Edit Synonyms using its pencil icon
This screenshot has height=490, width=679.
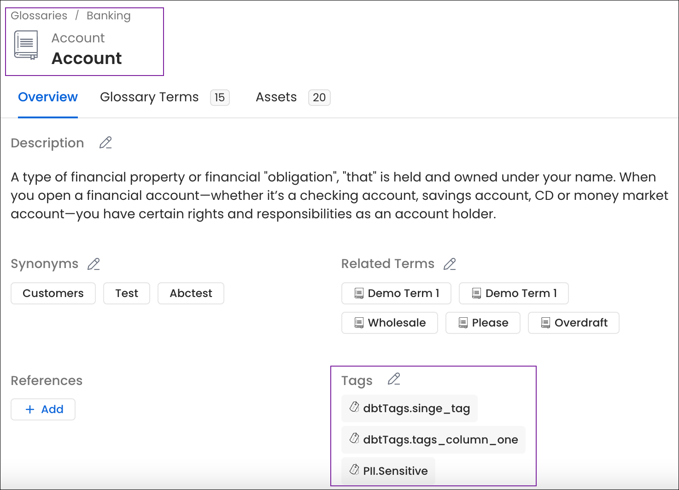click(x=94, y=264)
